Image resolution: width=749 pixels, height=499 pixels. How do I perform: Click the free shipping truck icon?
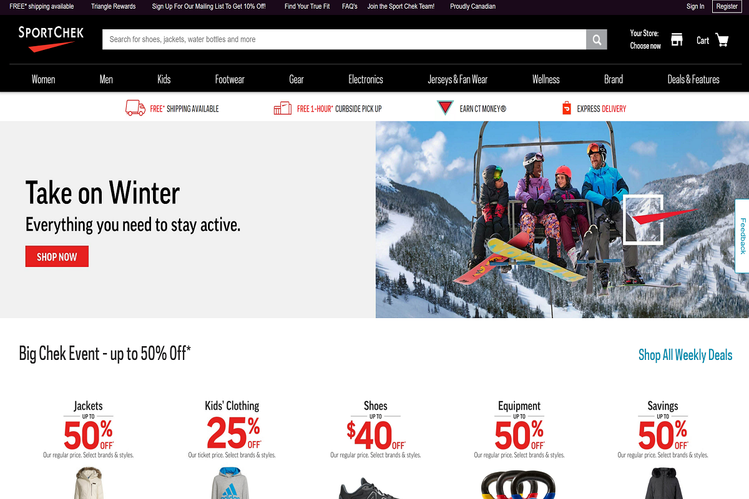135,108
